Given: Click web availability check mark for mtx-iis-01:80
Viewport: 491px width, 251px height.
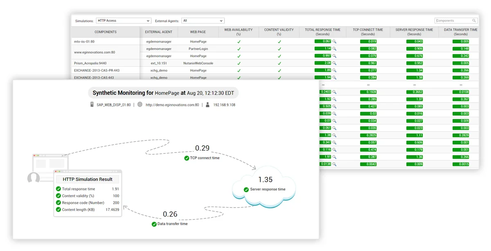Looking at the screenshot, I should (239, 42).
